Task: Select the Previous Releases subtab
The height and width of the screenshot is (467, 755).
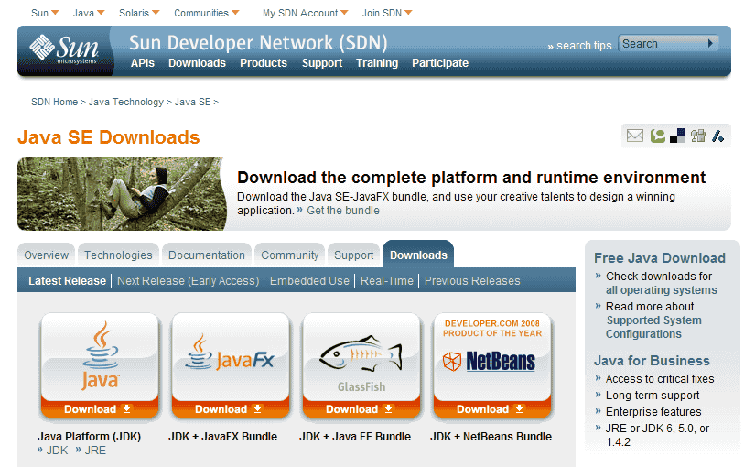Action: pyautogui.click(x=471, y=281)
